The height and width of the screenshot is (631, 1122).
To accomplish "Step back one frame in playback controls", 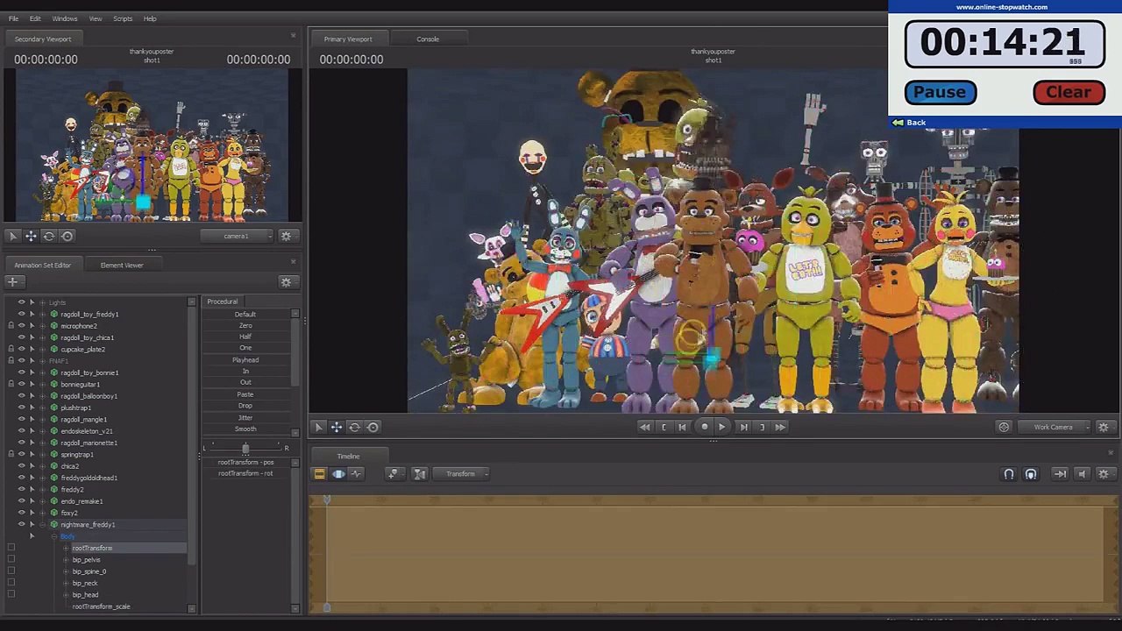I will click(x=682, y=427).
